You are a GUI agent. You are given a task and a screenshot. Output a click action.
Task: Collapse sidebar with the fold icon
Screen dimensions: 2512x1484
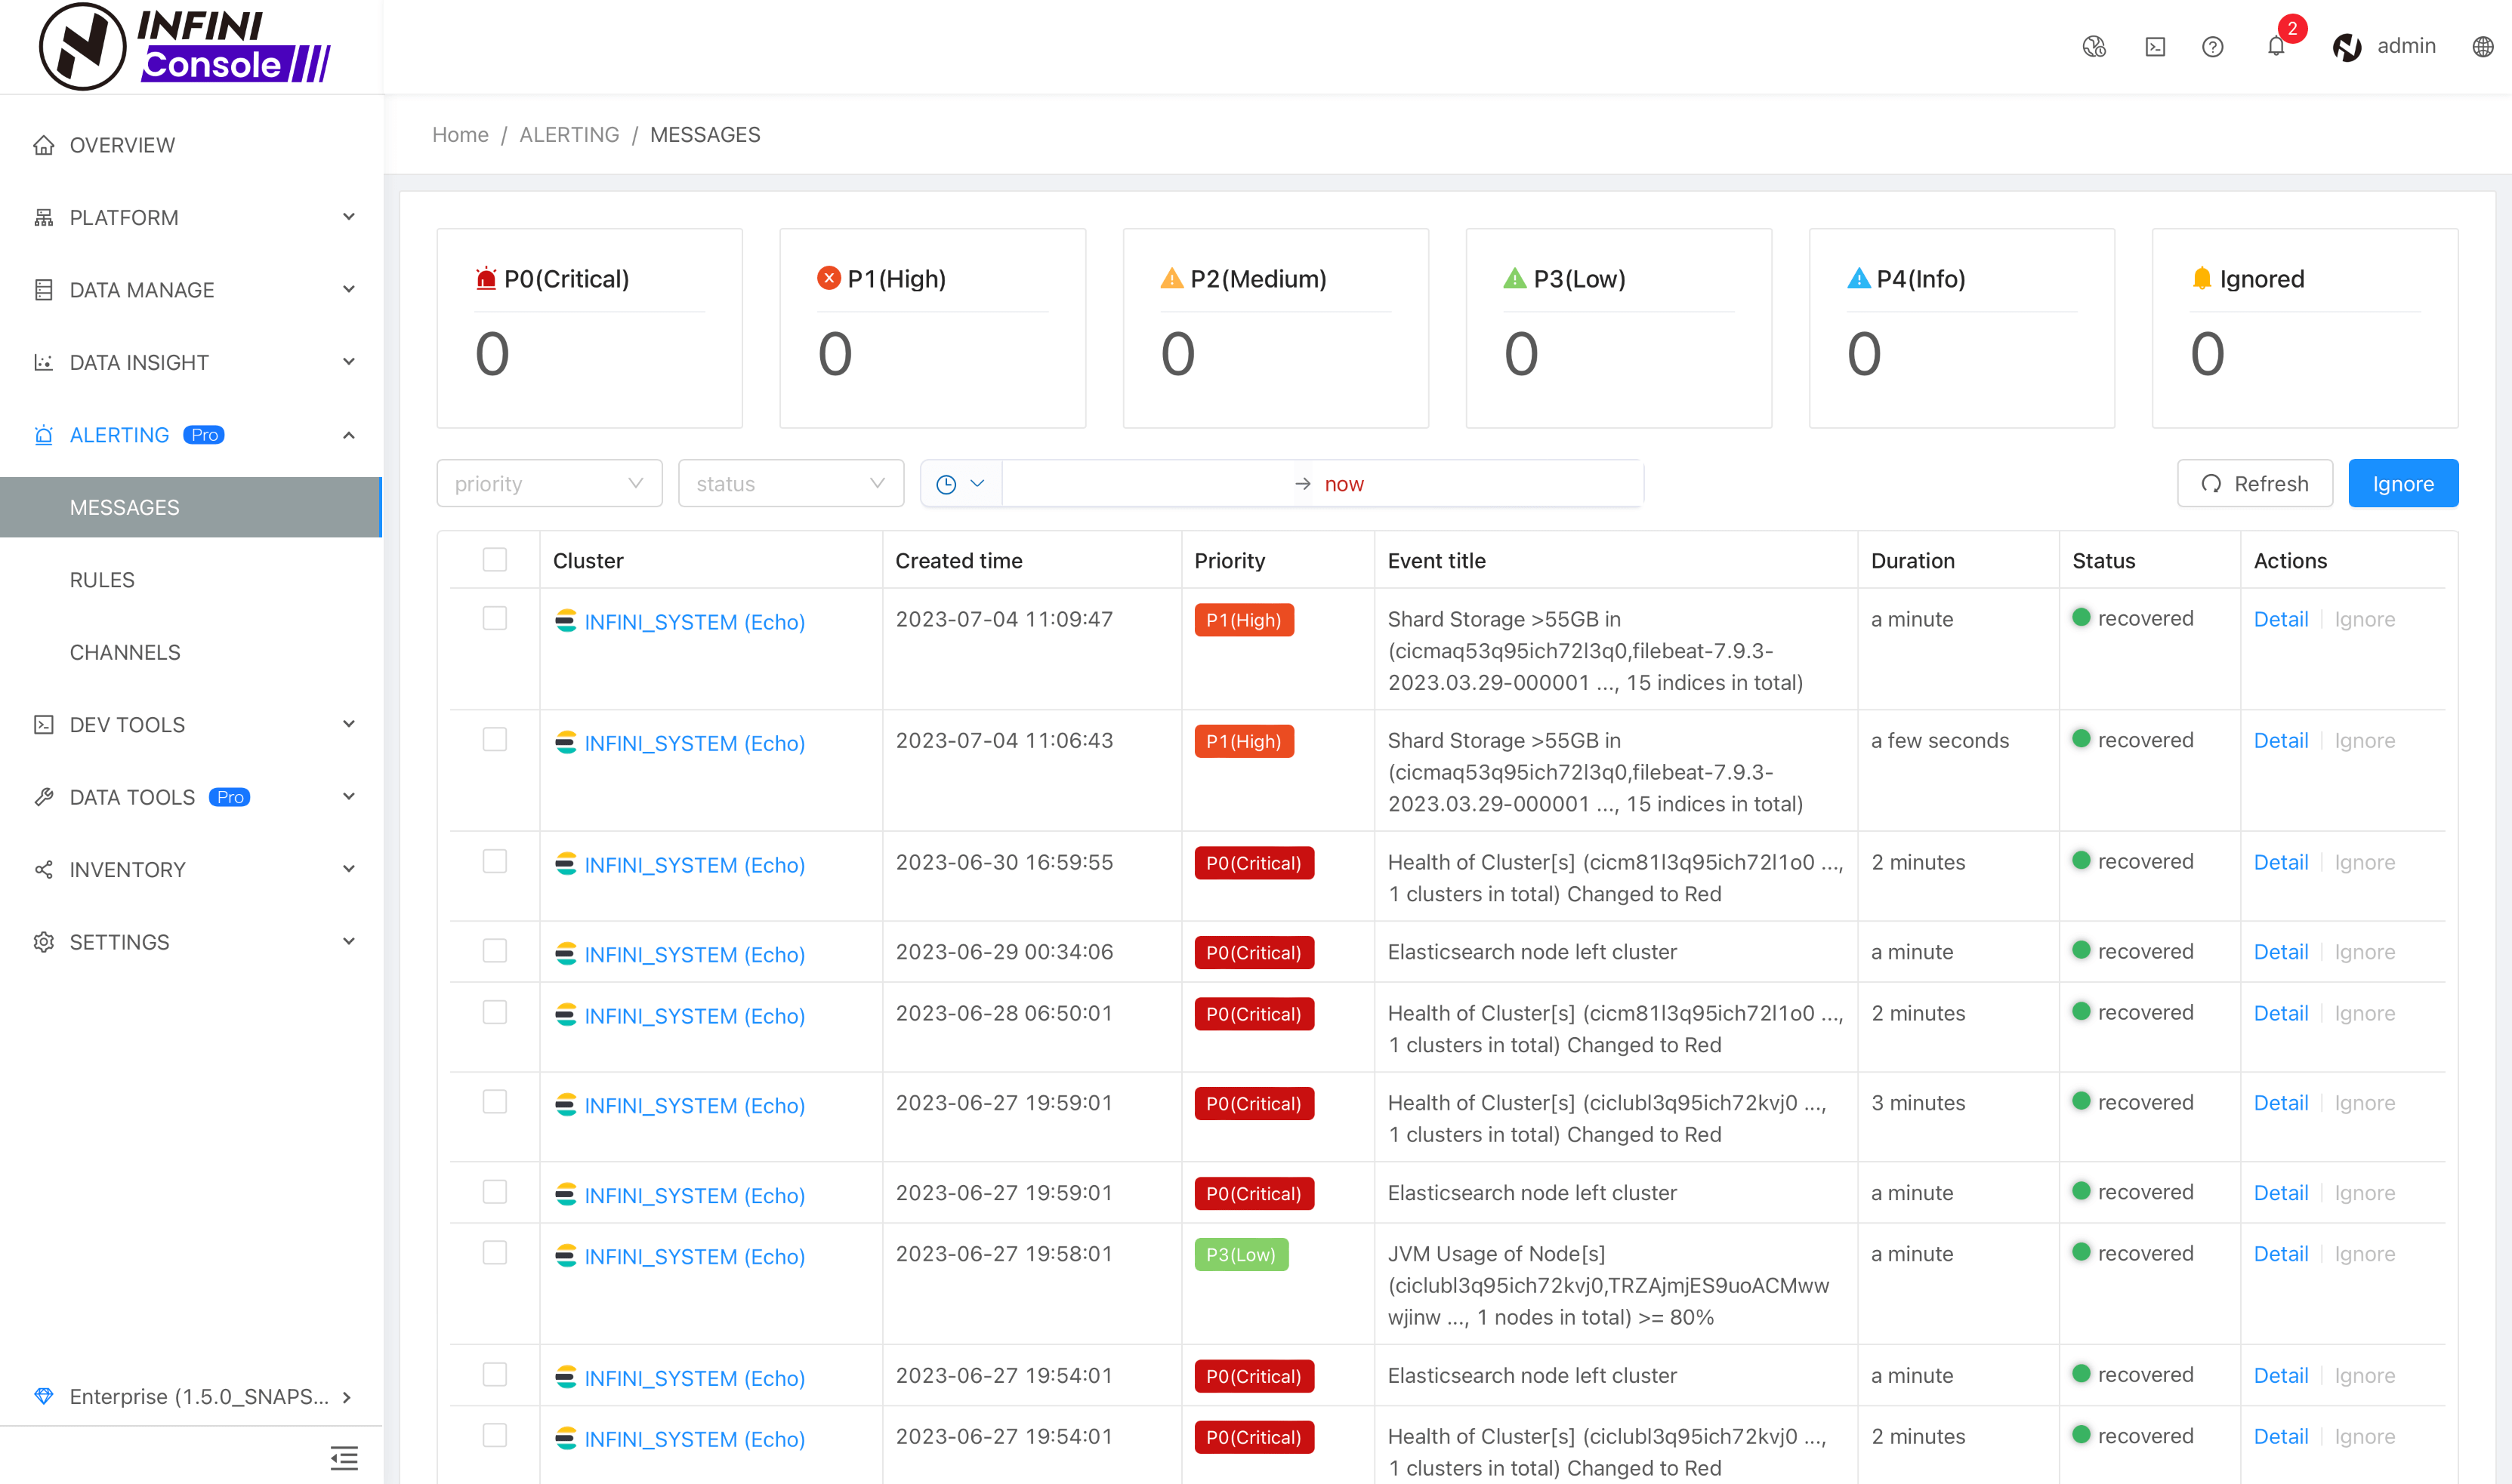[344, 1458]
